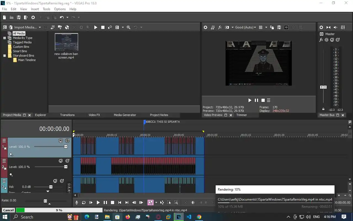Click the Downmix Output icon in Master Bus
This screenshot has height=221, width=353.
point(328,27)
